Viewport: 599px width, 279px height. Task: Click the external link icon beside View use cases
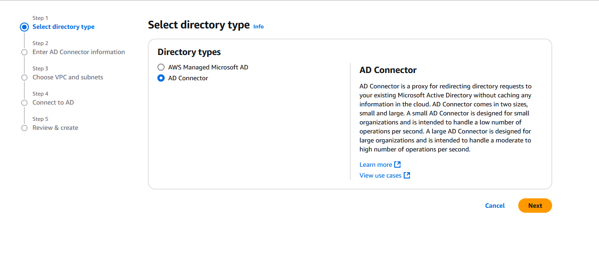407,175
